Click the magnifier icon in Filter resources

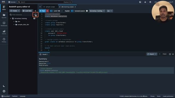tap(10, 15)
